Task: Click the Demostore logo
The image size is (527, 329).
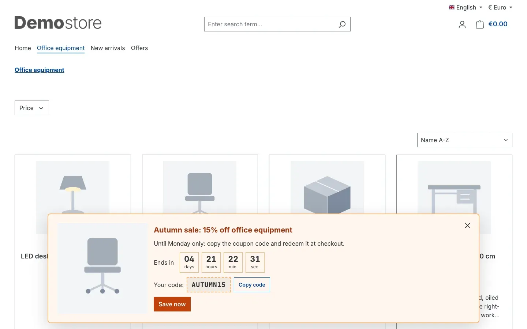Action: tap(58, 23)
